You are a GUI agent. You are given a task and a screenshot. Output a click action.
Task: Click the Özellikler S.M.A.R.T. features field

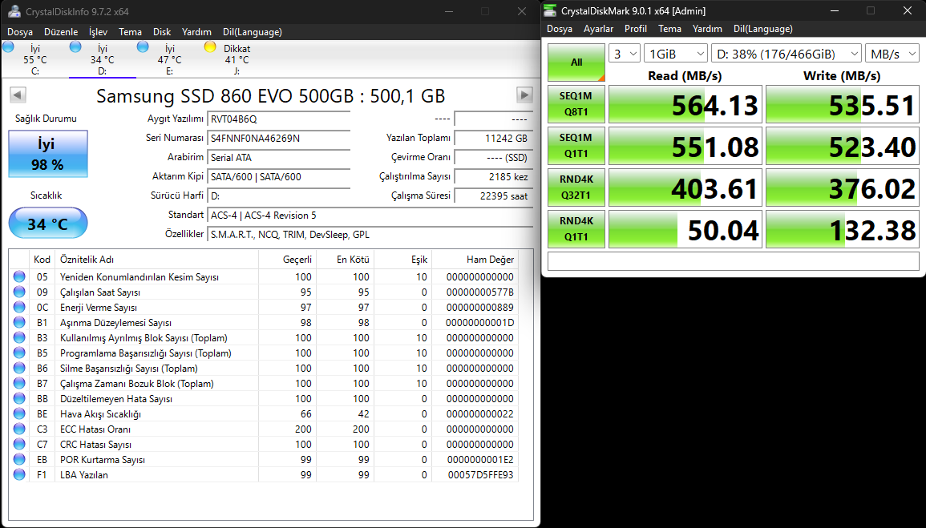(x=370, y=234)
